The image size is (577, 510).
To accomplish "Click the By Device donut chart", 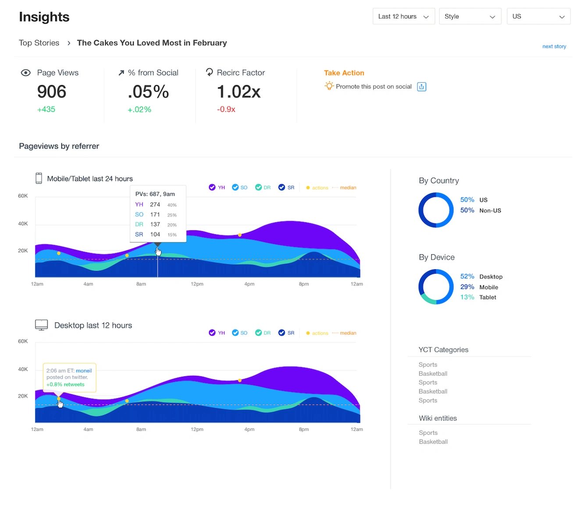I will (436, 287).
